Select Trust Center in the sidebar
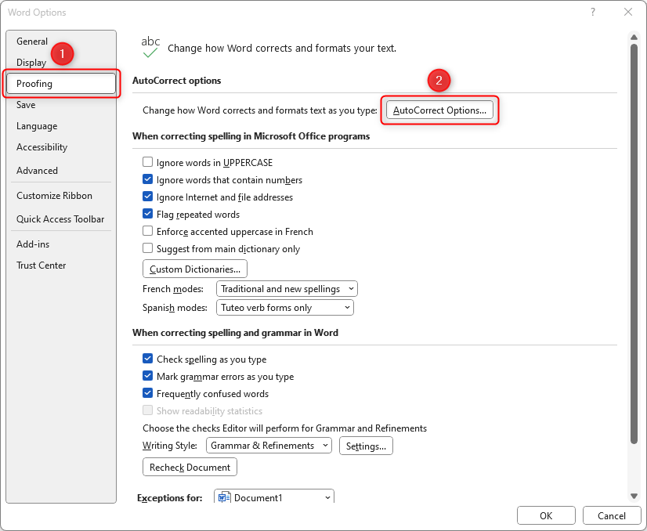Image resolution: width=647 pixels, height=531 pixels. coord(41,265)
